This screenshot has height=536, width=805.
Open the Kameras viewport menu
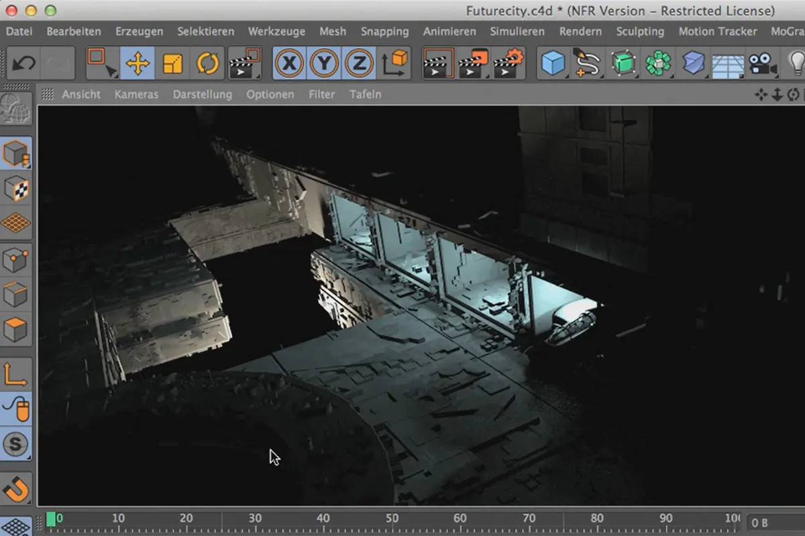tap(136, 94)
